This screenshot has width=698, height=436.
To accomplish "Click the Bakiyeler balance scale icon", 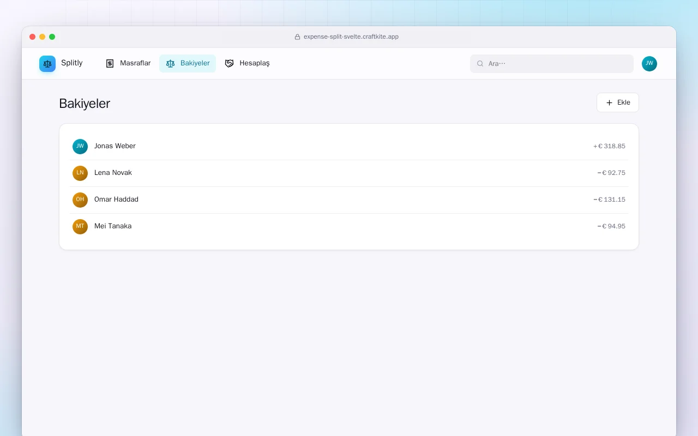I will coord(170,63).
